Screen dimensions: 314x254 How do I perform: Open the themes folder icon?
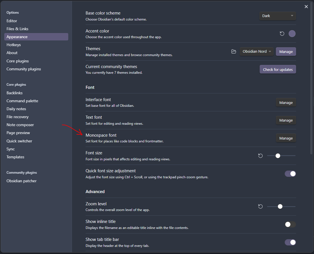click(x=234, y=52)
